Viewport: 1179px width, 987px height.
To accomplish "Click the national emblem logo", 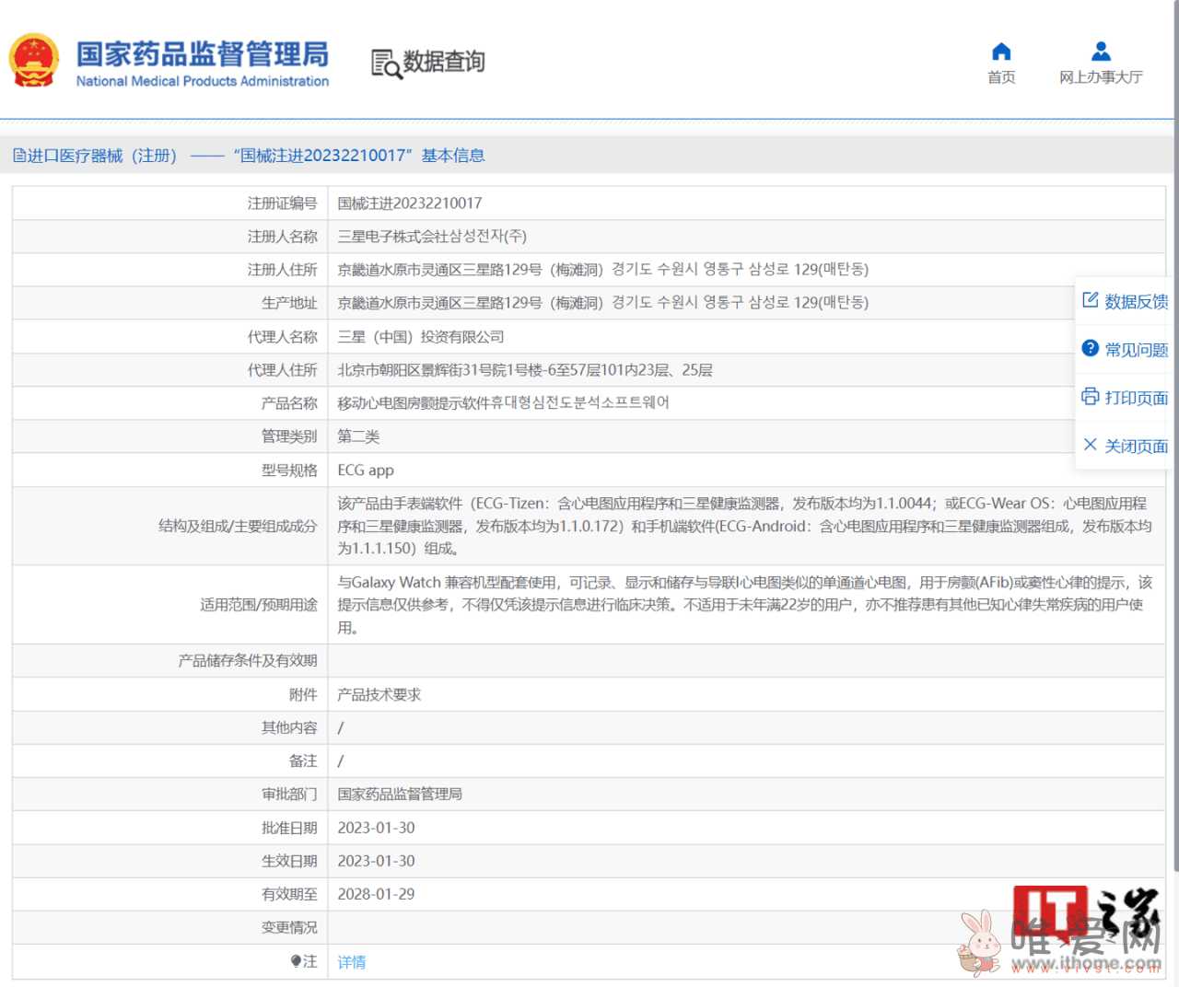I will 34,62.
